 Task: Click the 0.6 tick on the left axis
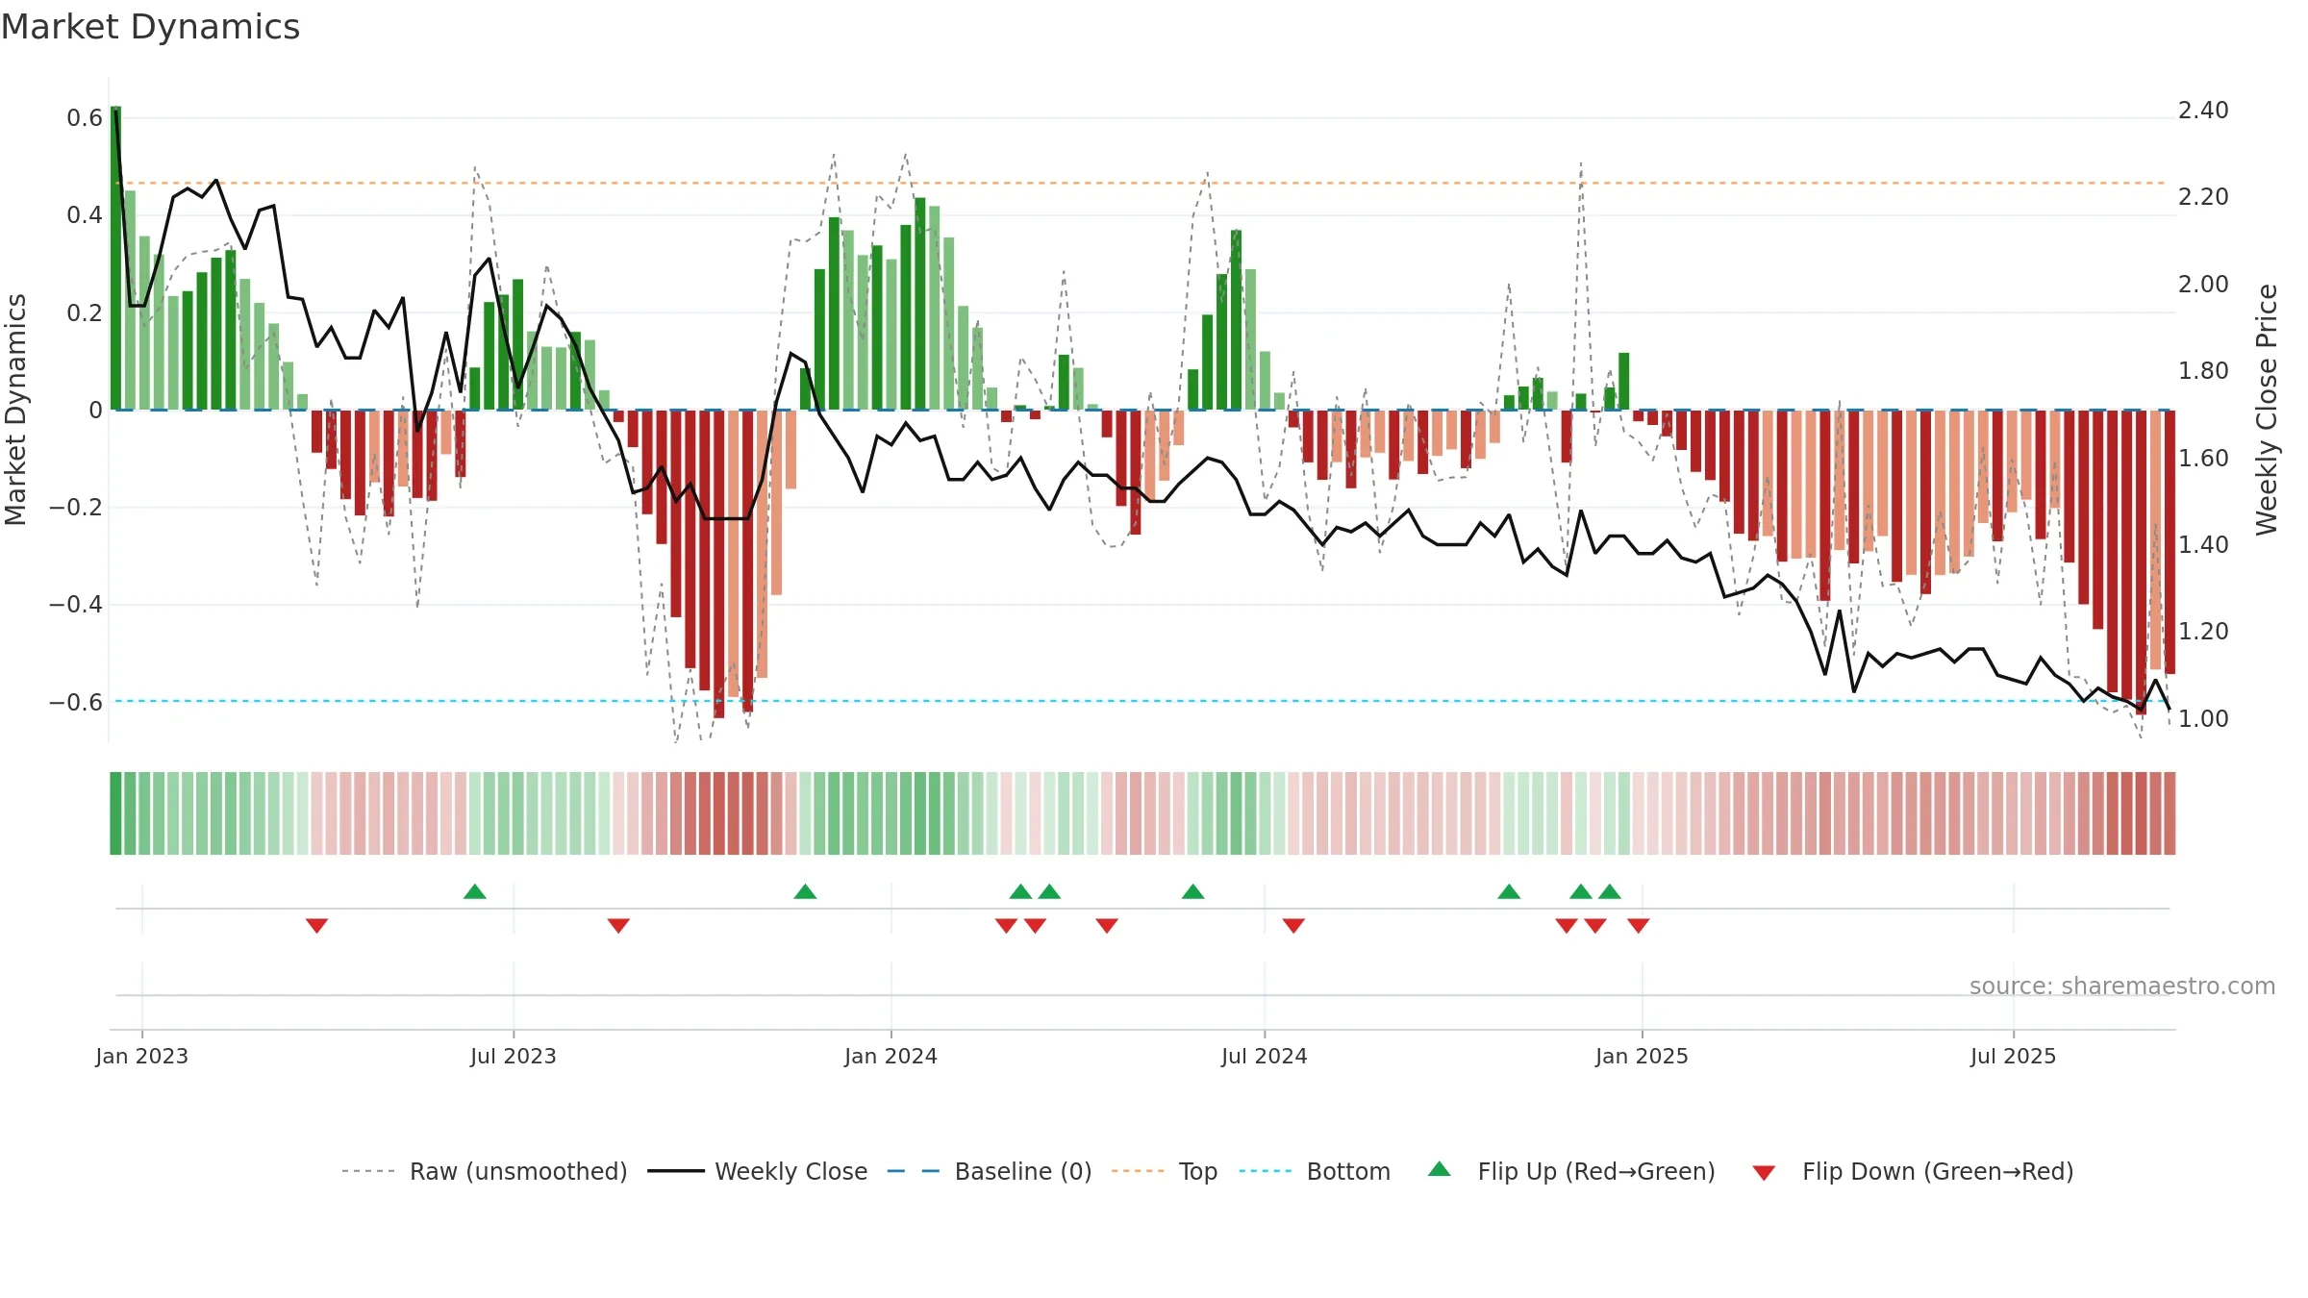pos(85,118)
